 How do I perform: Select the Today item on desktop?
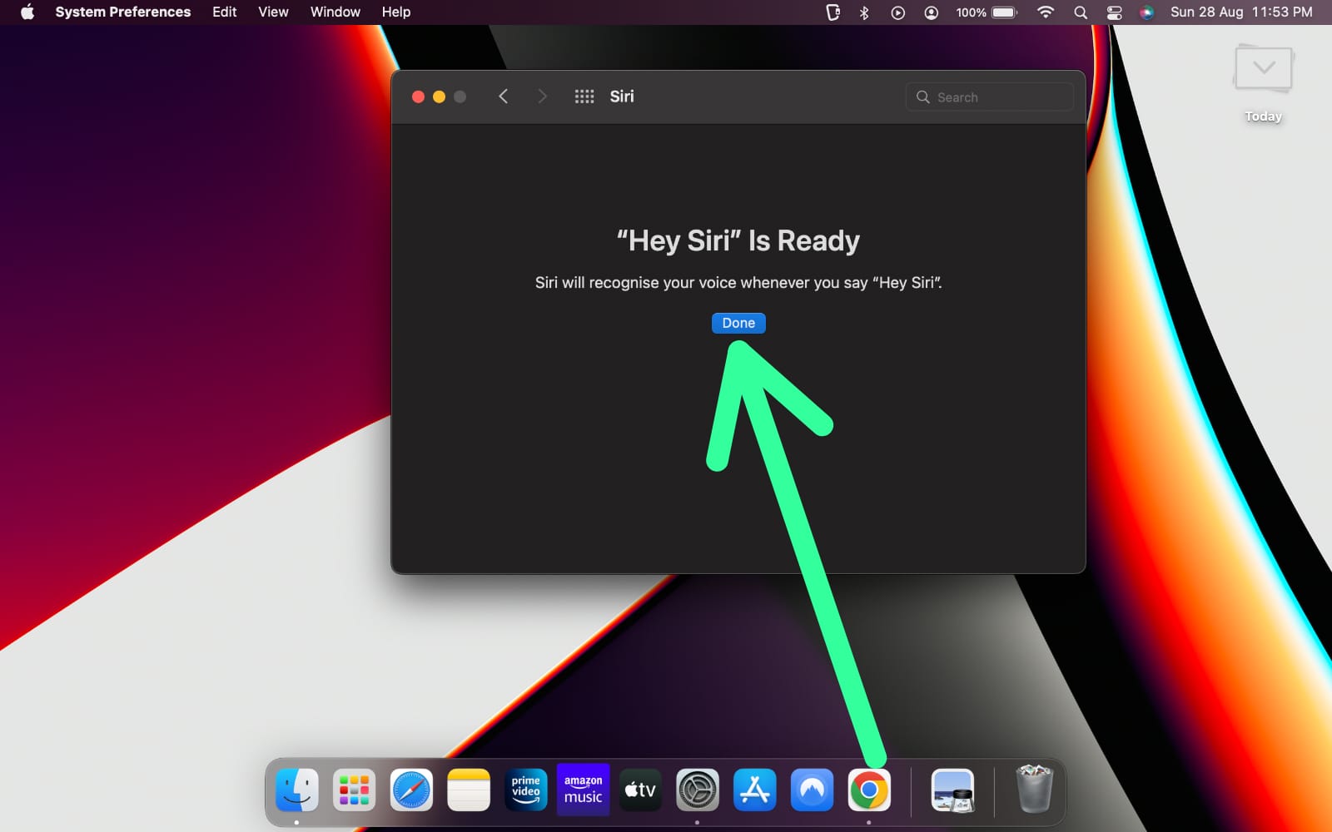point(1263,83)
